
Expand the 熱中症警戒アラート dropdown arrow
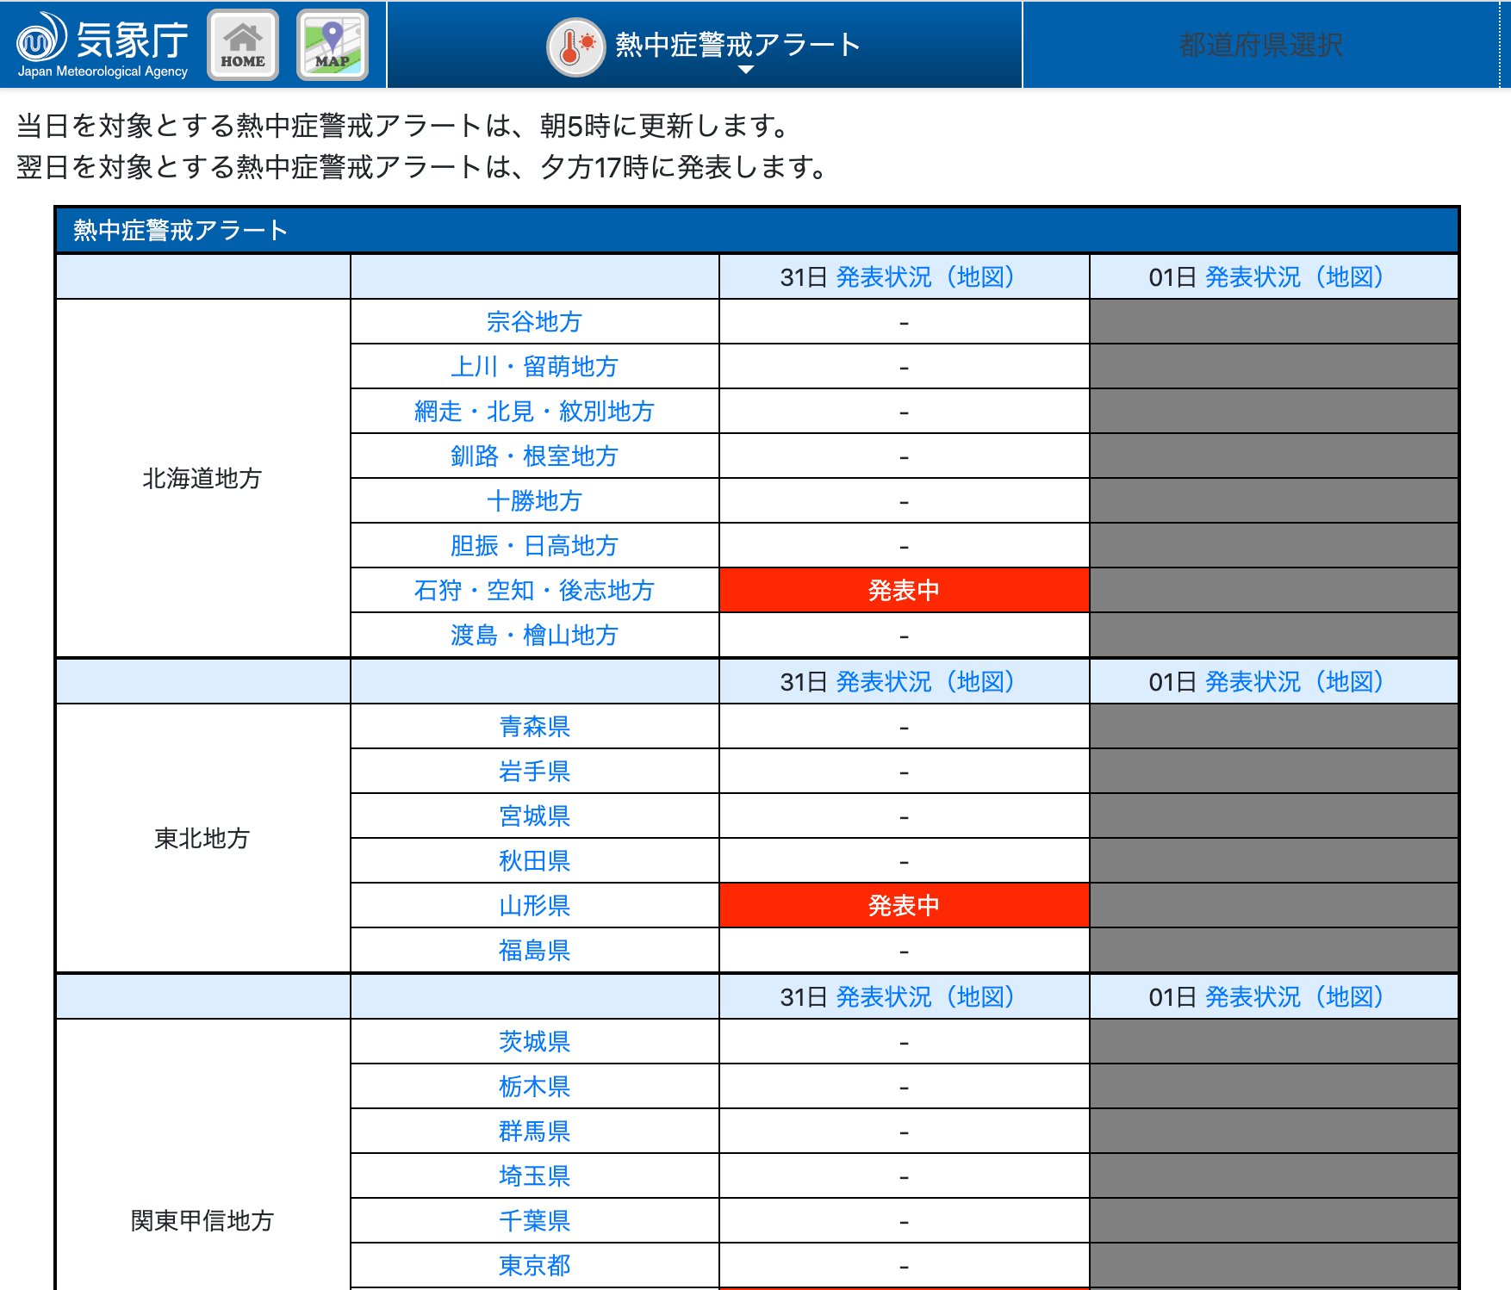[x=747, y=70]
